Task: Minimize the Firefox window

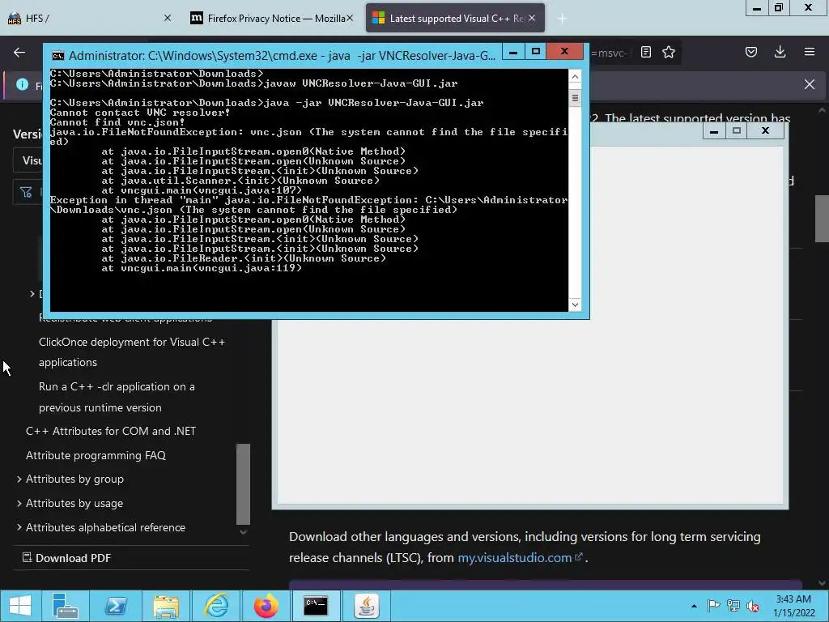Action: pos(757,8)
